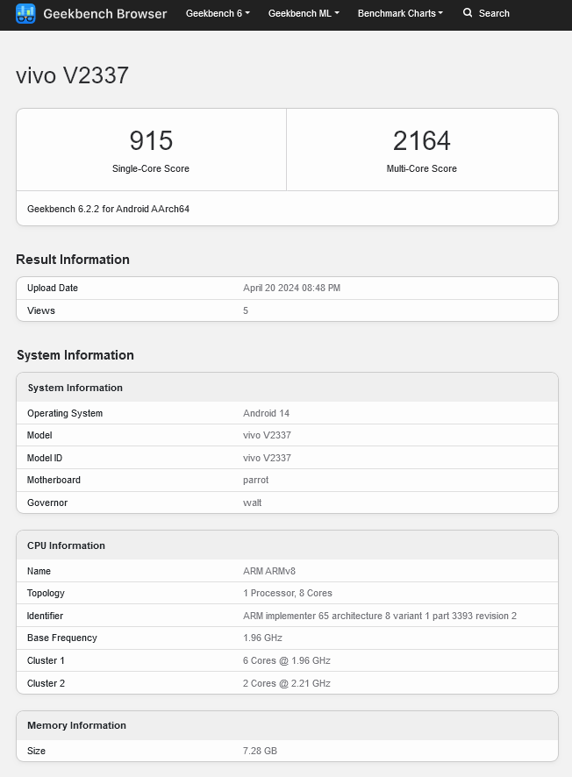The width and height of the screenshot is (572, 777).
Task: Select the Geekbench 6.2.2 for Android version text
Action: point(108,209)
